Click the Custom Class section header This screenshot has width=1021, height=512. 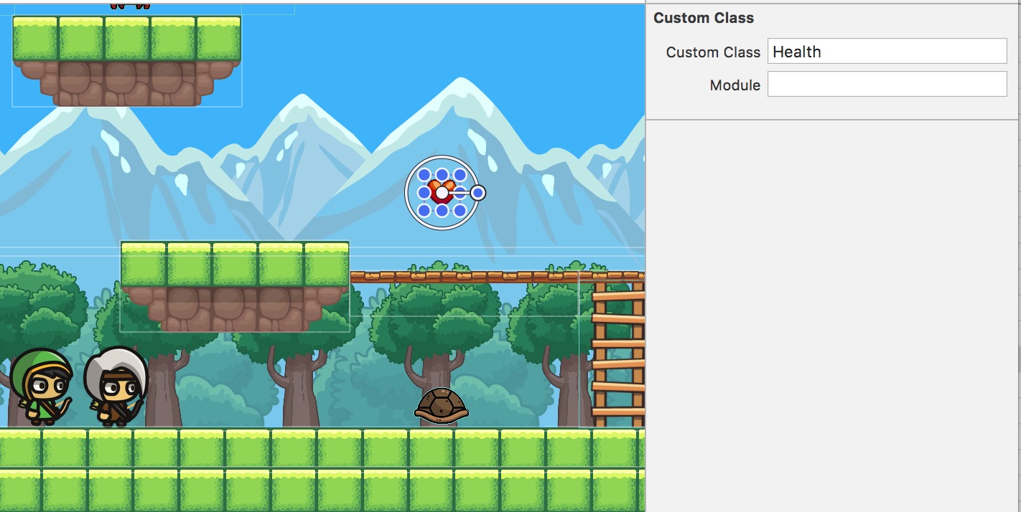tap(704, 19)
